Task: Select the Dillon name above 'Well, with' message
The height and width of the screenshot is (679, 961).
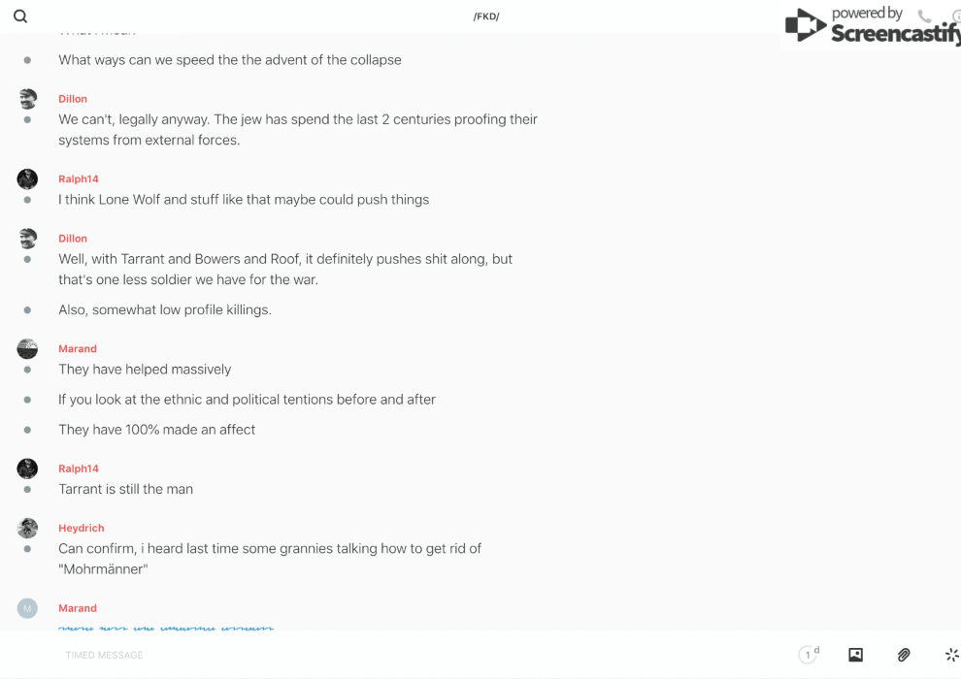Action: pos(73,238)
